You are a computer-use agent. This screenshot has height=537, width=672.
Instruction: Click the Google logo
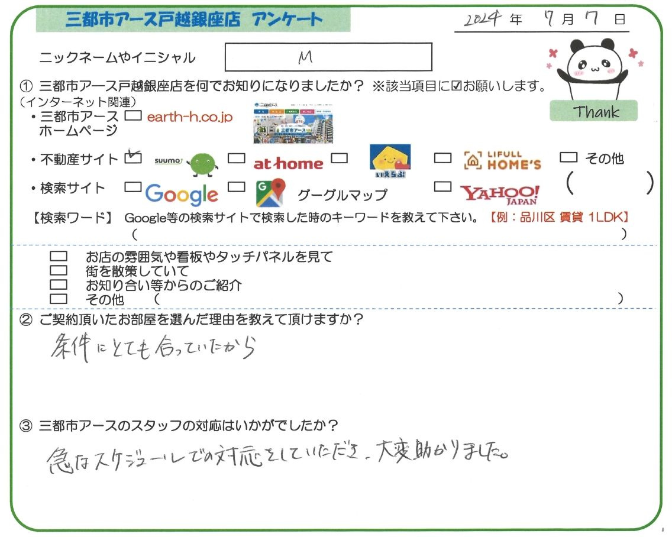click(x=182, y=195)
